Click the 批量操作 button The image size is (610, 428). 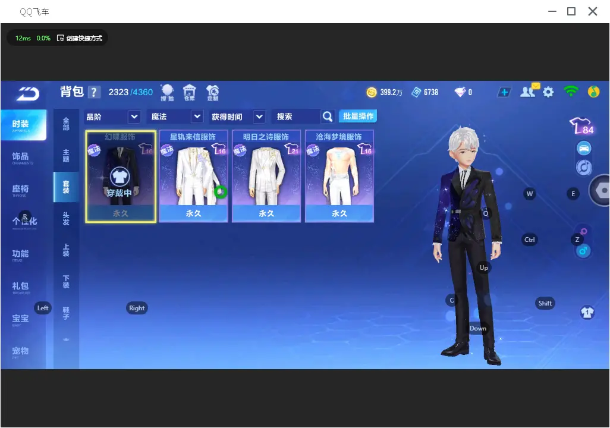coord(358,117)
